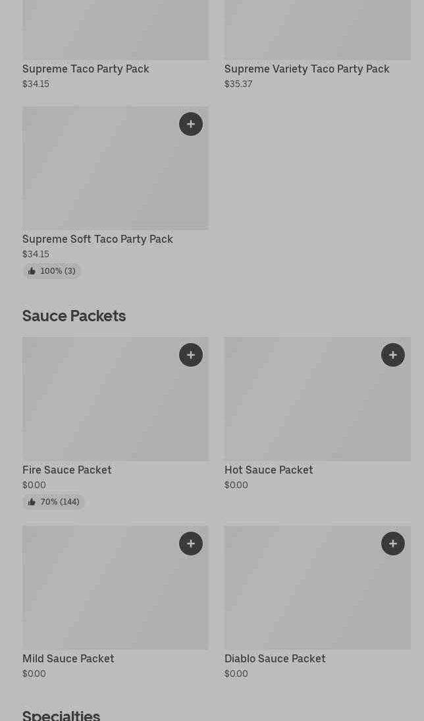Add Hot Sauce Packet with plus icon
The height and width of the screenshot is (721, 424).
393,355
